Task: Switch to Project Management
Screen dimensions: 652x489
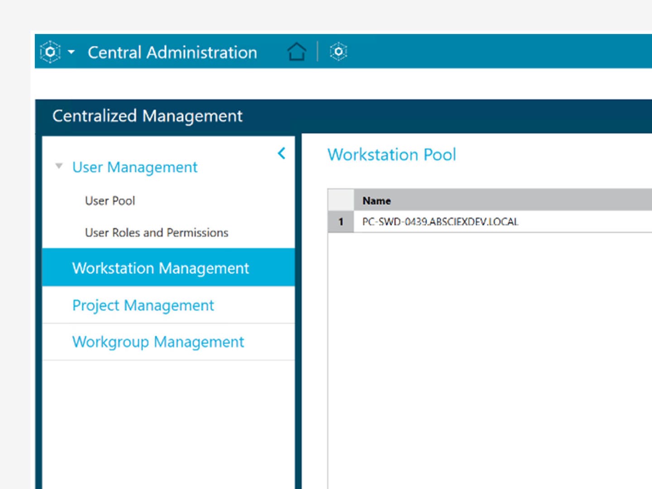Action: tap(168, 305)
